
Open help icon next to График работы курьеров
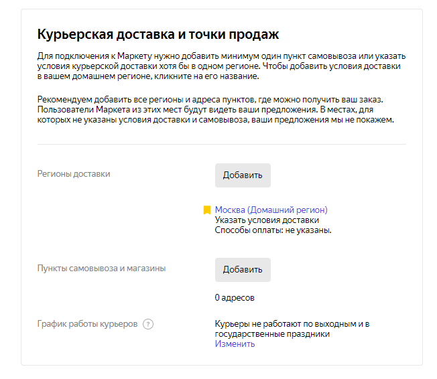coord(148,324)
